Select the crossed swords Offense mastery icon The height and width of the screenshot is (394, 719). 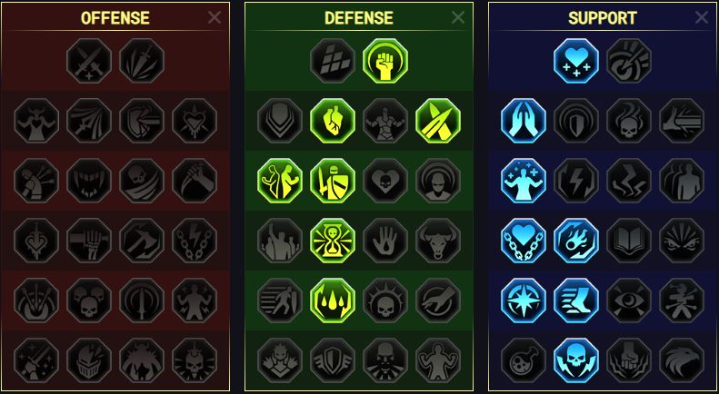[x=89, y=61]
